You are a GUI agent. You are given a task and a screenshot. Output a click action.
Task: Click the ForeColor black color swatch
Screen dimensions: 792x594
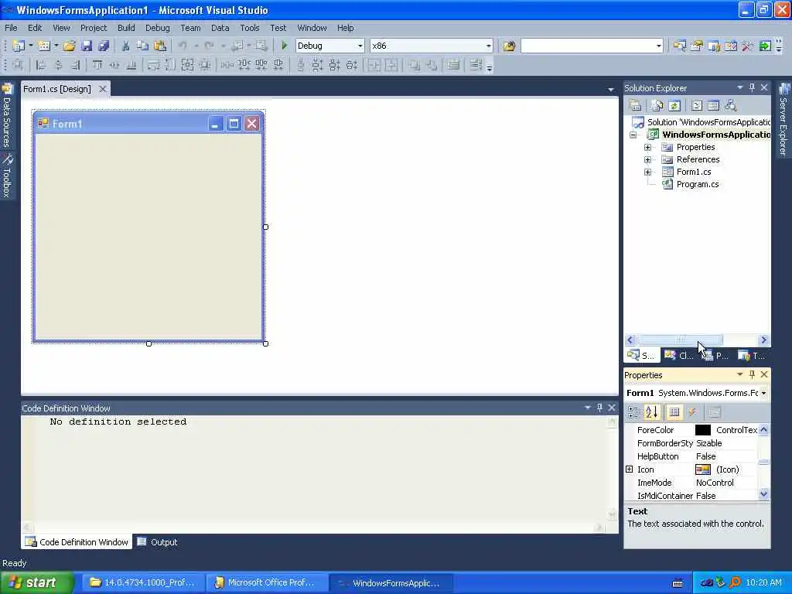[702, 430]
